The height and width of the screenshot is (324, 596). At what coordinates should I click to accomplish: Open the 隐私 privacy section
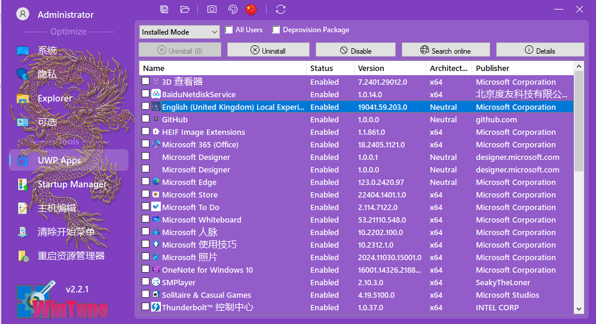(x=68, y=75)
